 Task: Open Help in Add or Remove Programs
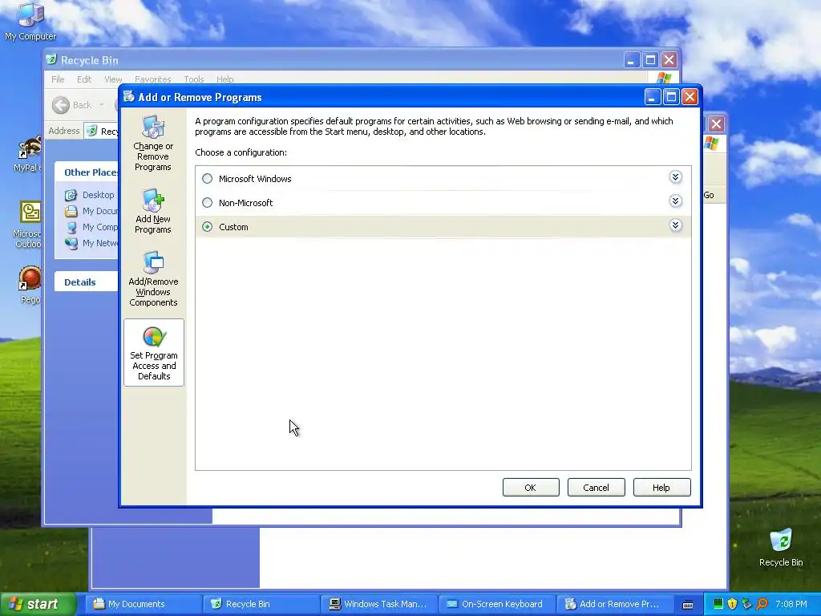661,488
